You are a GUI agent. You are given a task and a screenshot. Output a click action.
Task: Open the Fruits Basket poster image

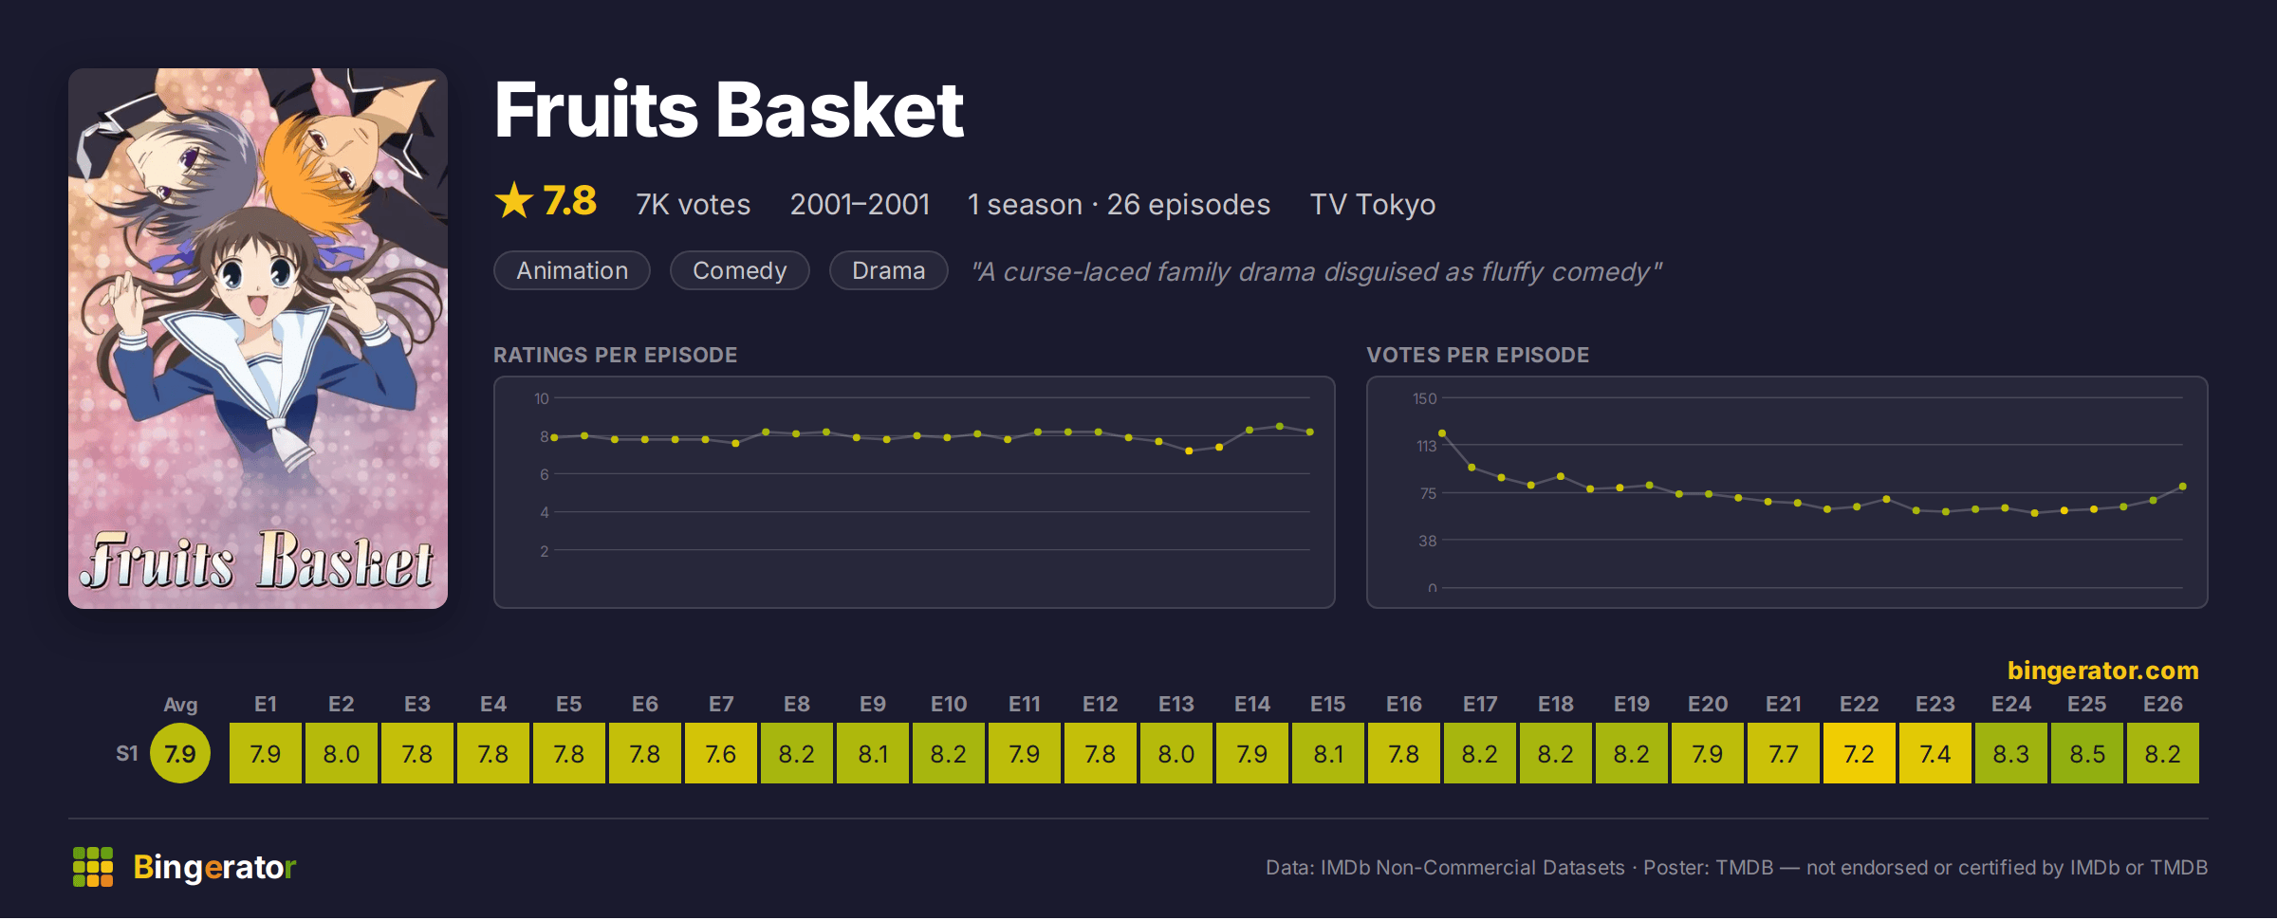pos(258,339)
